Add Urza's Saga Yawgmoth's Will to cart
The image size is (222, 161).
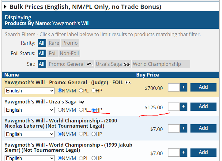(x=203, y=107)
